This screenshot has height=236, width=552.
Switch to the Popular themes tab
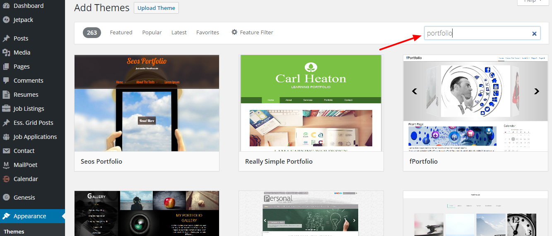coord(152,32)
